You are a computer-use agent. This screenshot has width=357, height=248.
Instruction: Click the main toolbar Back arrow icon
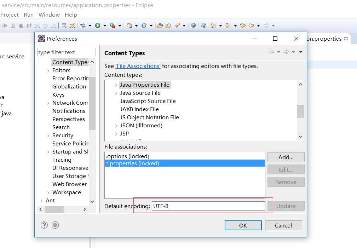[x=251, y=25]
